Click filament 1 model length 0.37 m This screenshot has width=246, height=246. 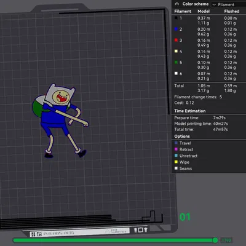pos(204,18)
